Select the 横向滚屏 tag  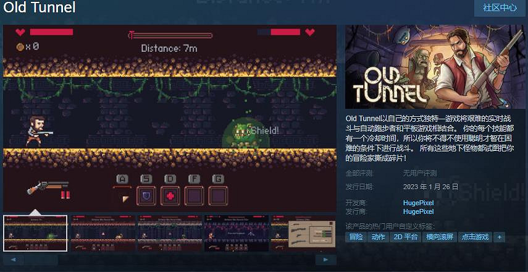click(x=440, y=237)
